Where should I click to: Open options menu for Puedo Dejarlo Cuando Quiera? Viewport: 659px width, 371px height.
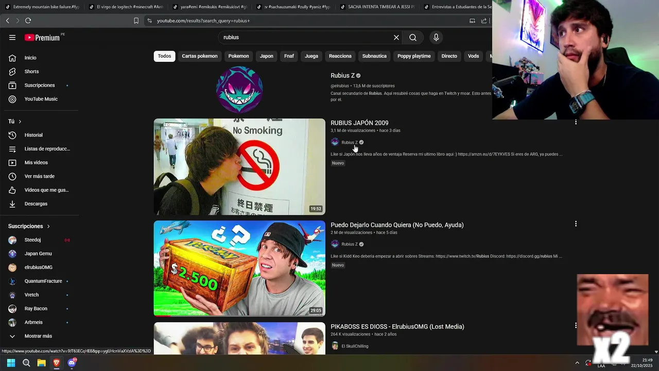tap(576, 224)
